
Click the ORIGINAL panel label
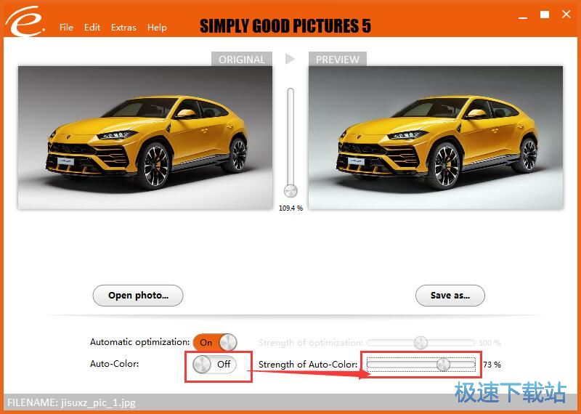tap(242, 60)
